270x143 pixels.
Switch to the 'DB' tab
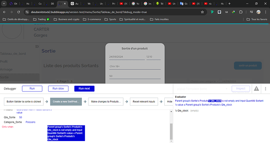coord(50,4)
